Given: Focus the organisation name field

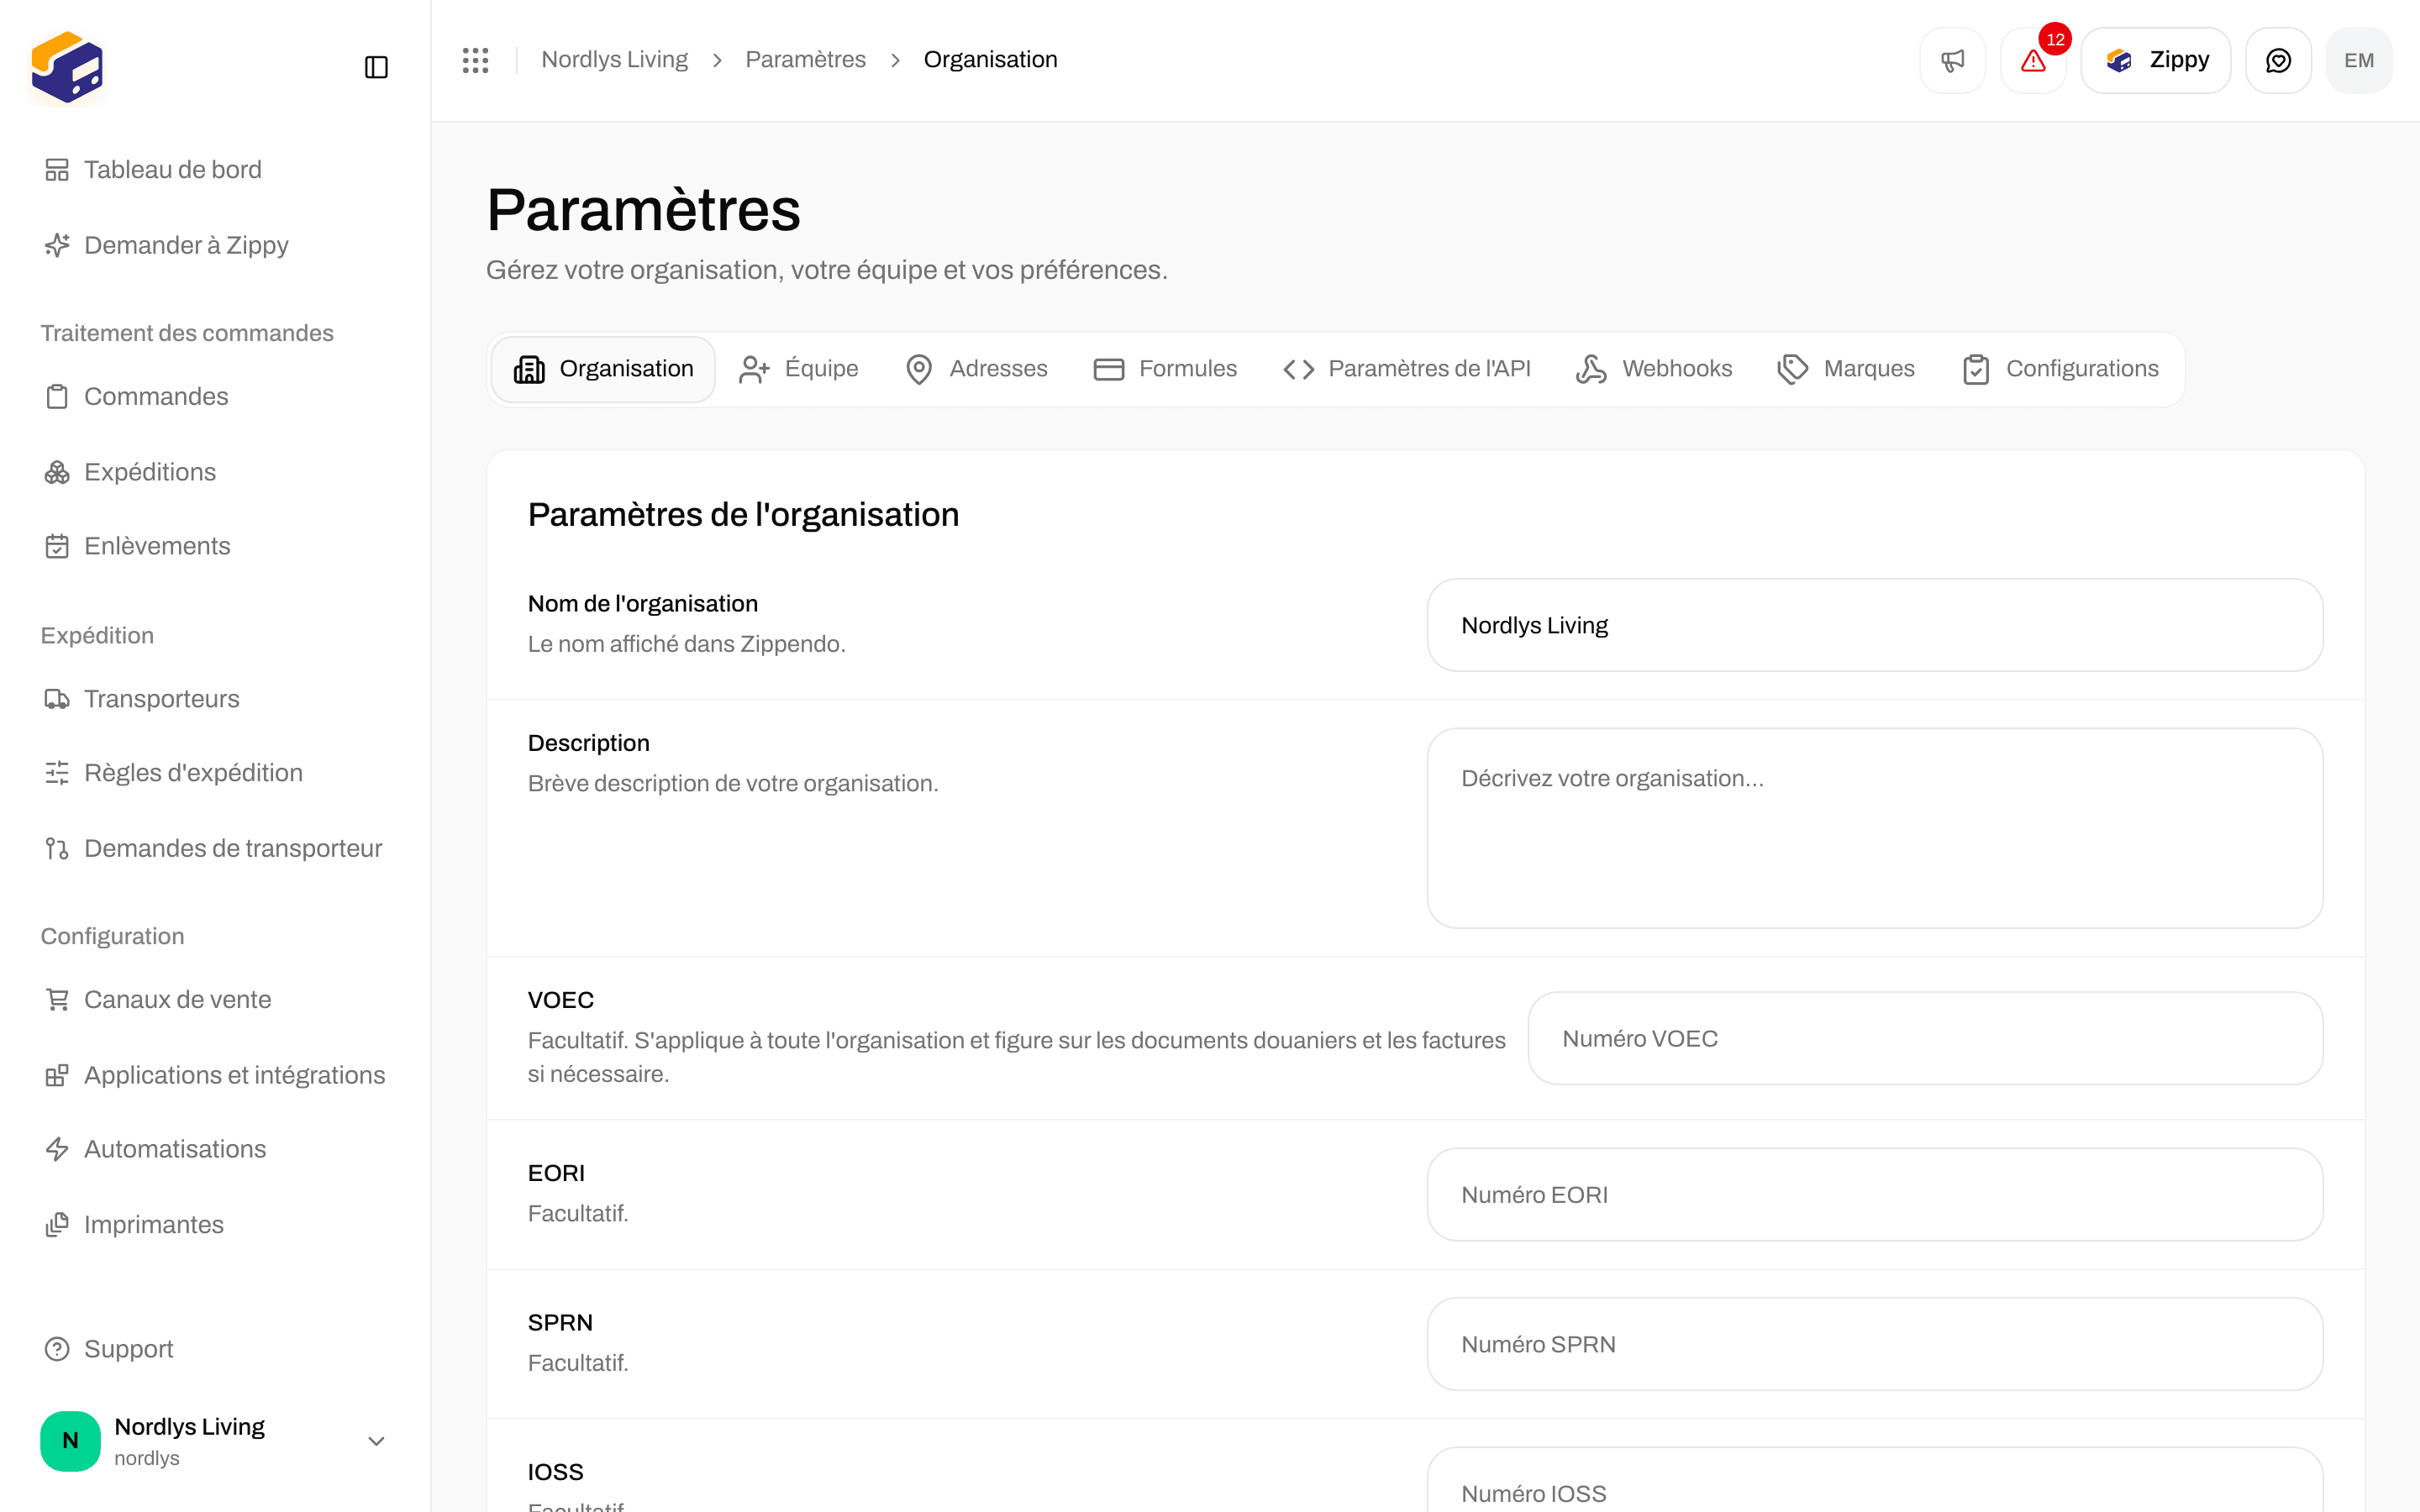Looking at the screenshot, I should (1874, 625).
